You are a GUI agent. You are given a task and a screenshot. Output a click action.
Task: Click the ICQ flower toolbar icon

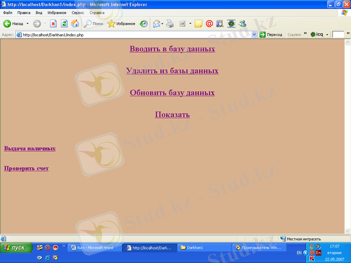231,24
